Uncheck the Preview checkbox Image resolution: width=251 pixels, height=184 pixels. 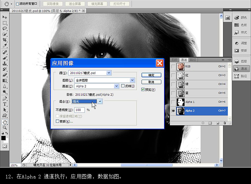point(143,90)
